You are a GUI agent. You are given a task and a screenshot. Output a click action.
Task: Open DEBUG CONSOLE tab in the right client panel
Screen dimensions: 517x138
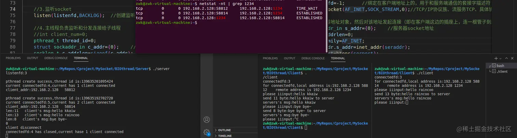(x=313, y=58)
